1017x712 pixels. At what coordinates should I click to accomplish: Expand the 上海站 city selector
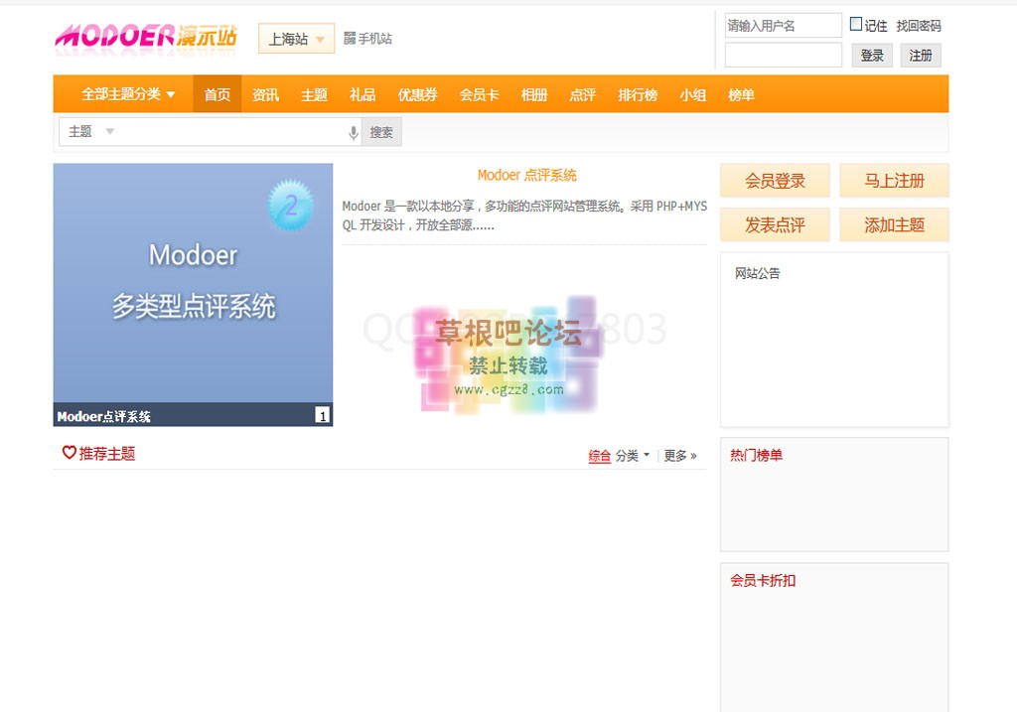coord(296,39)
